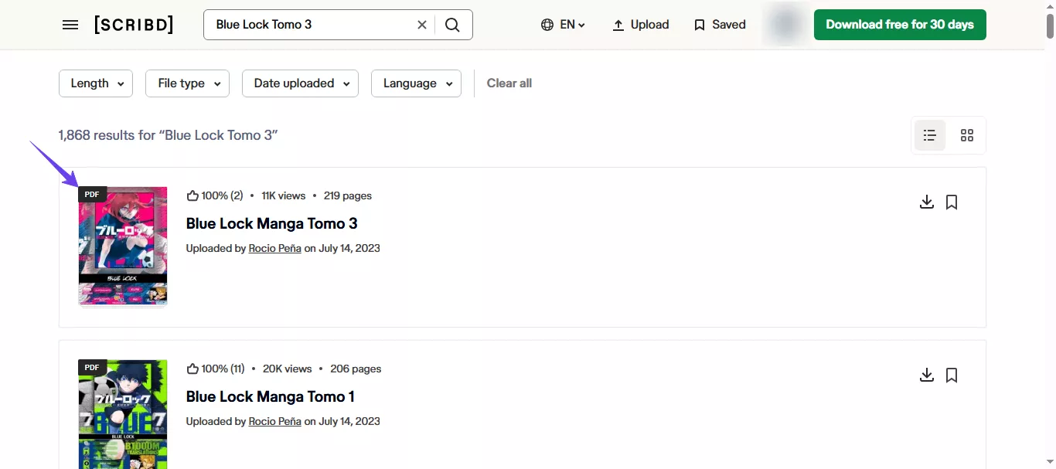Enable list view for search results
The width and height of the screenshot is (1056, 469).
click(929, 134)
